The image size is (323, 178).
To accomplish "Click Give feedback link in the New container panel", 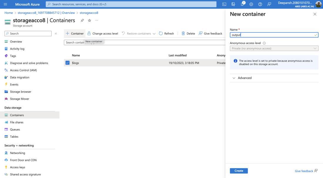I will [306, 171].
